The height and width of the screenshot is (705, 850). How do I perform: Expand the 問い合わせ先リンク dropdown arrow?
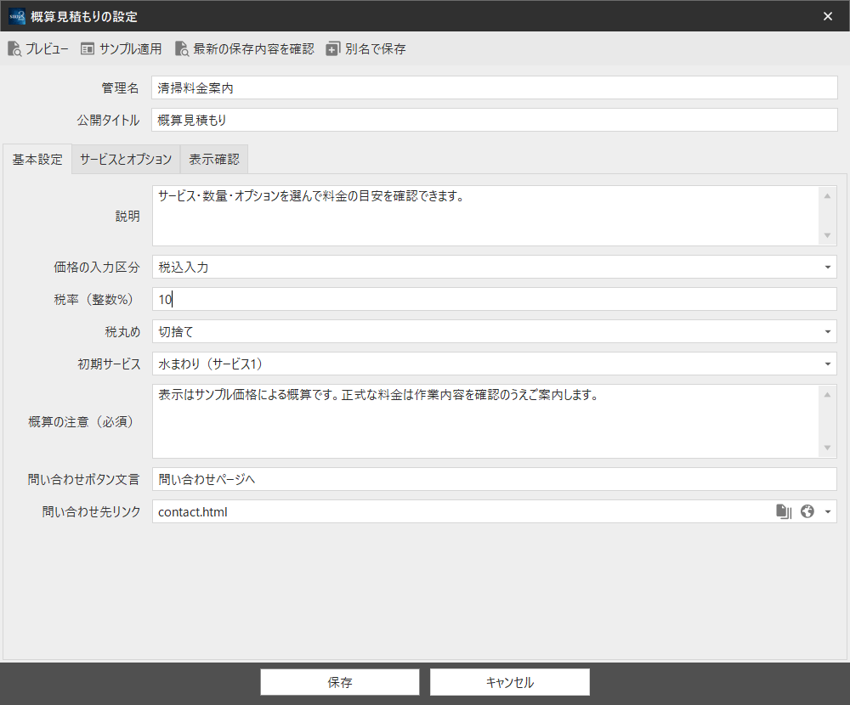pyautogui.click(x=828, y=511)
